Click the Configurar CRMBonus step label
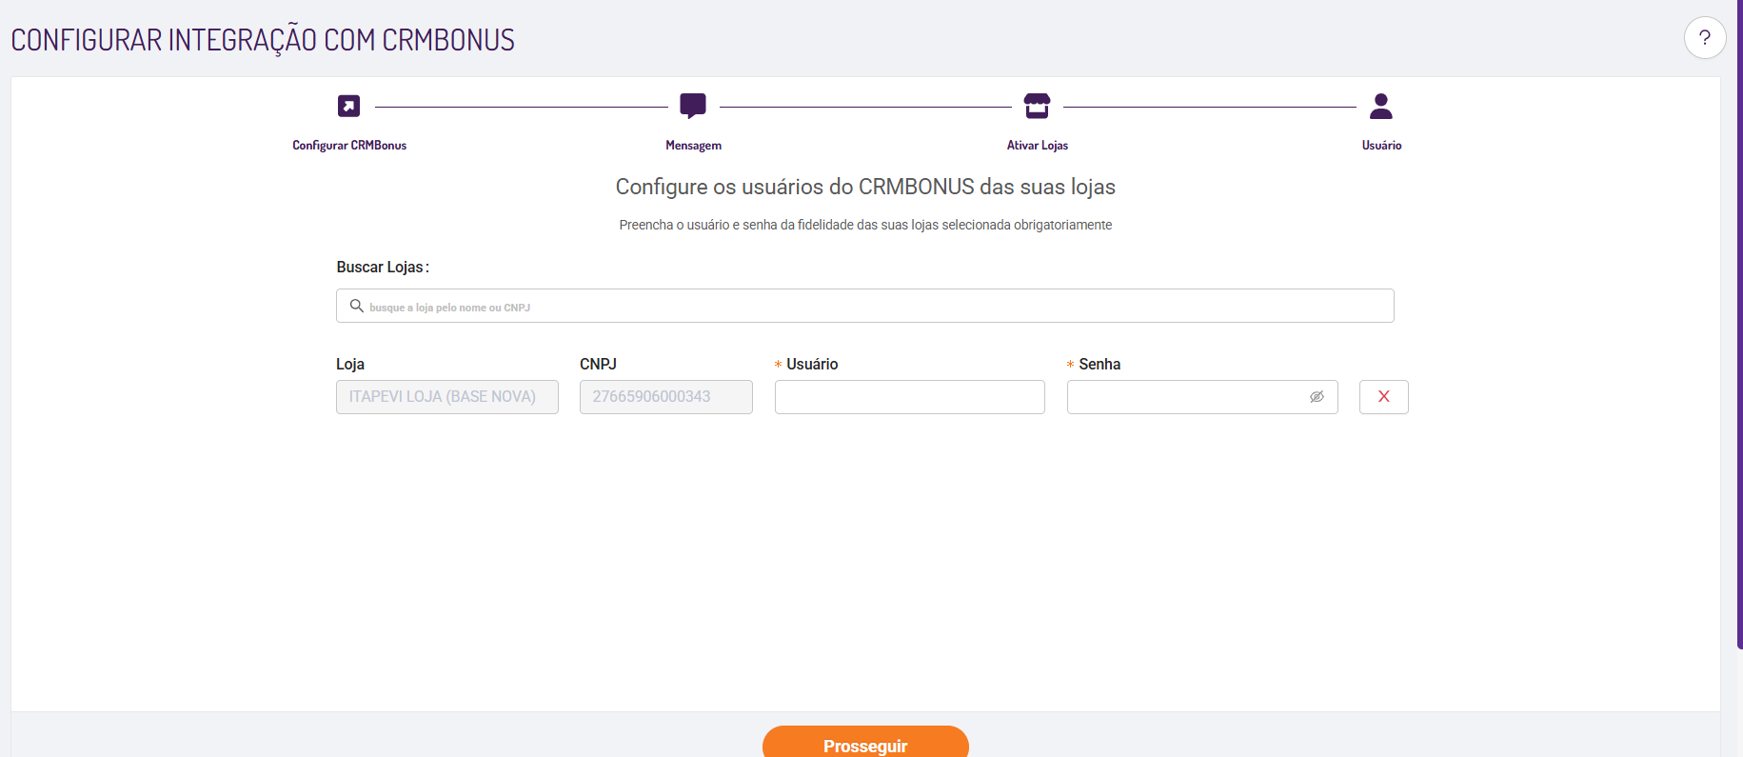This screenshot has width=1743, height=757. tap(349, 146)
